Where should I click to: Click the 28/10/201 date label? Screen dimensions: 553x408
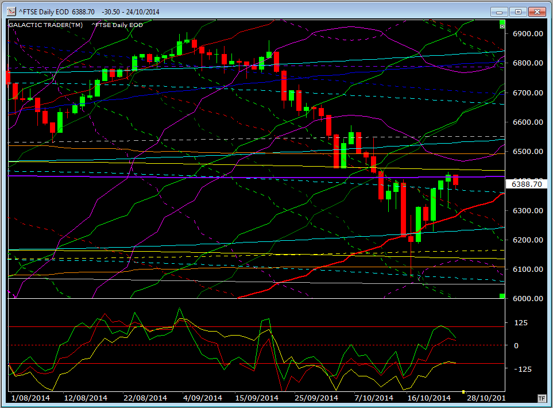pos(486,398)
